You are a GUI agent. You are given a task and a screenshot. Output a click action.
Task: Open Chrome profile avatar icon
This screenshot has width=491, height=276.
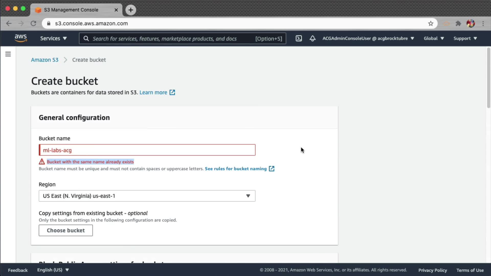point(471,24)
